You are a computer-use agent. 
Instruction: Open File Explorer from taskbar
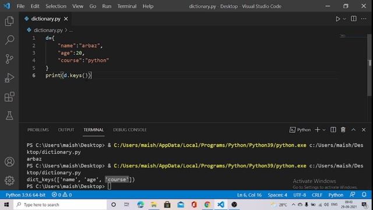click(154, 205)
